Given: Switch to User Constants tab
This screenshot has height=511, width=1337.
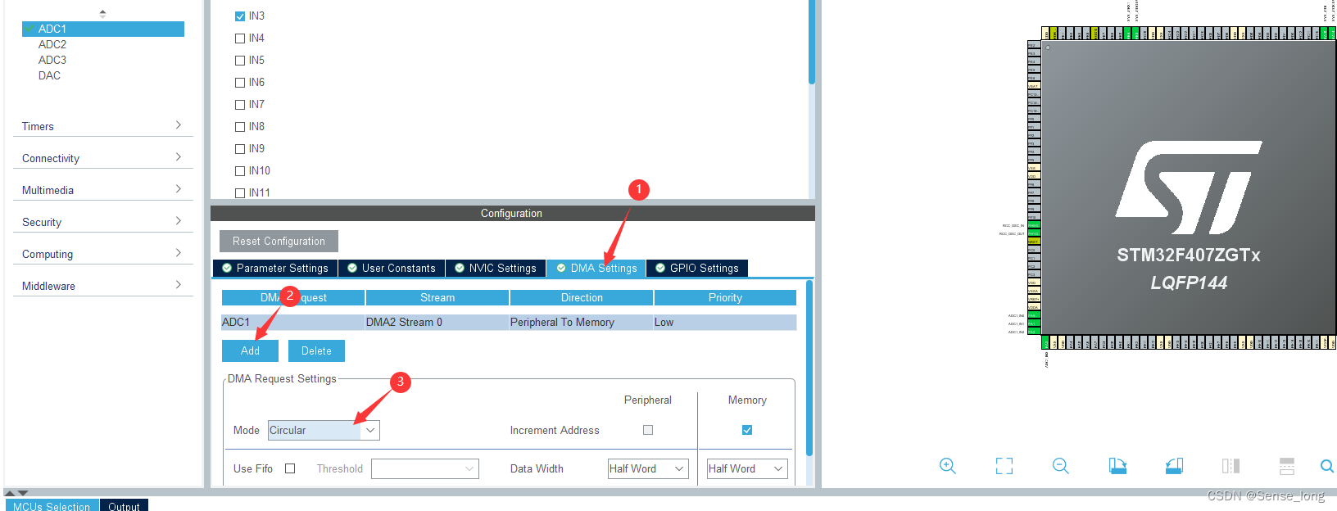Looking at the screenshot, I should (x=392, y=268).
